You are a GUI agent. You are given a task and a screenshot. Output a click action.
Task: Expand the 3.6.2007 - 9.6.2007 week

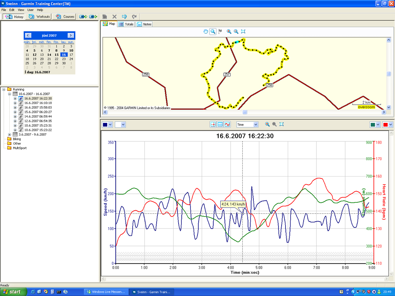point(10,135)
